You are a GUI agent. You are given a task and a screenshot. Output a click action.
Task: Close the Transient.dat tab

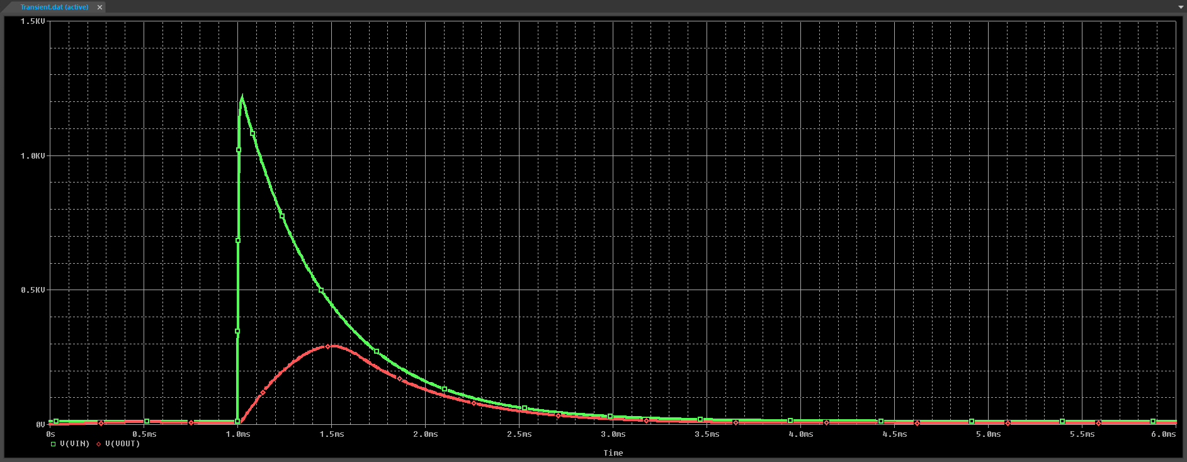[x=99, y=8]
